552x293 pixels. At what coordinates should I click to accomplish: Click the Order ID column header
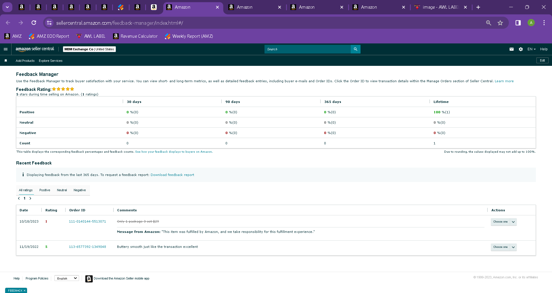click(77, 210)
